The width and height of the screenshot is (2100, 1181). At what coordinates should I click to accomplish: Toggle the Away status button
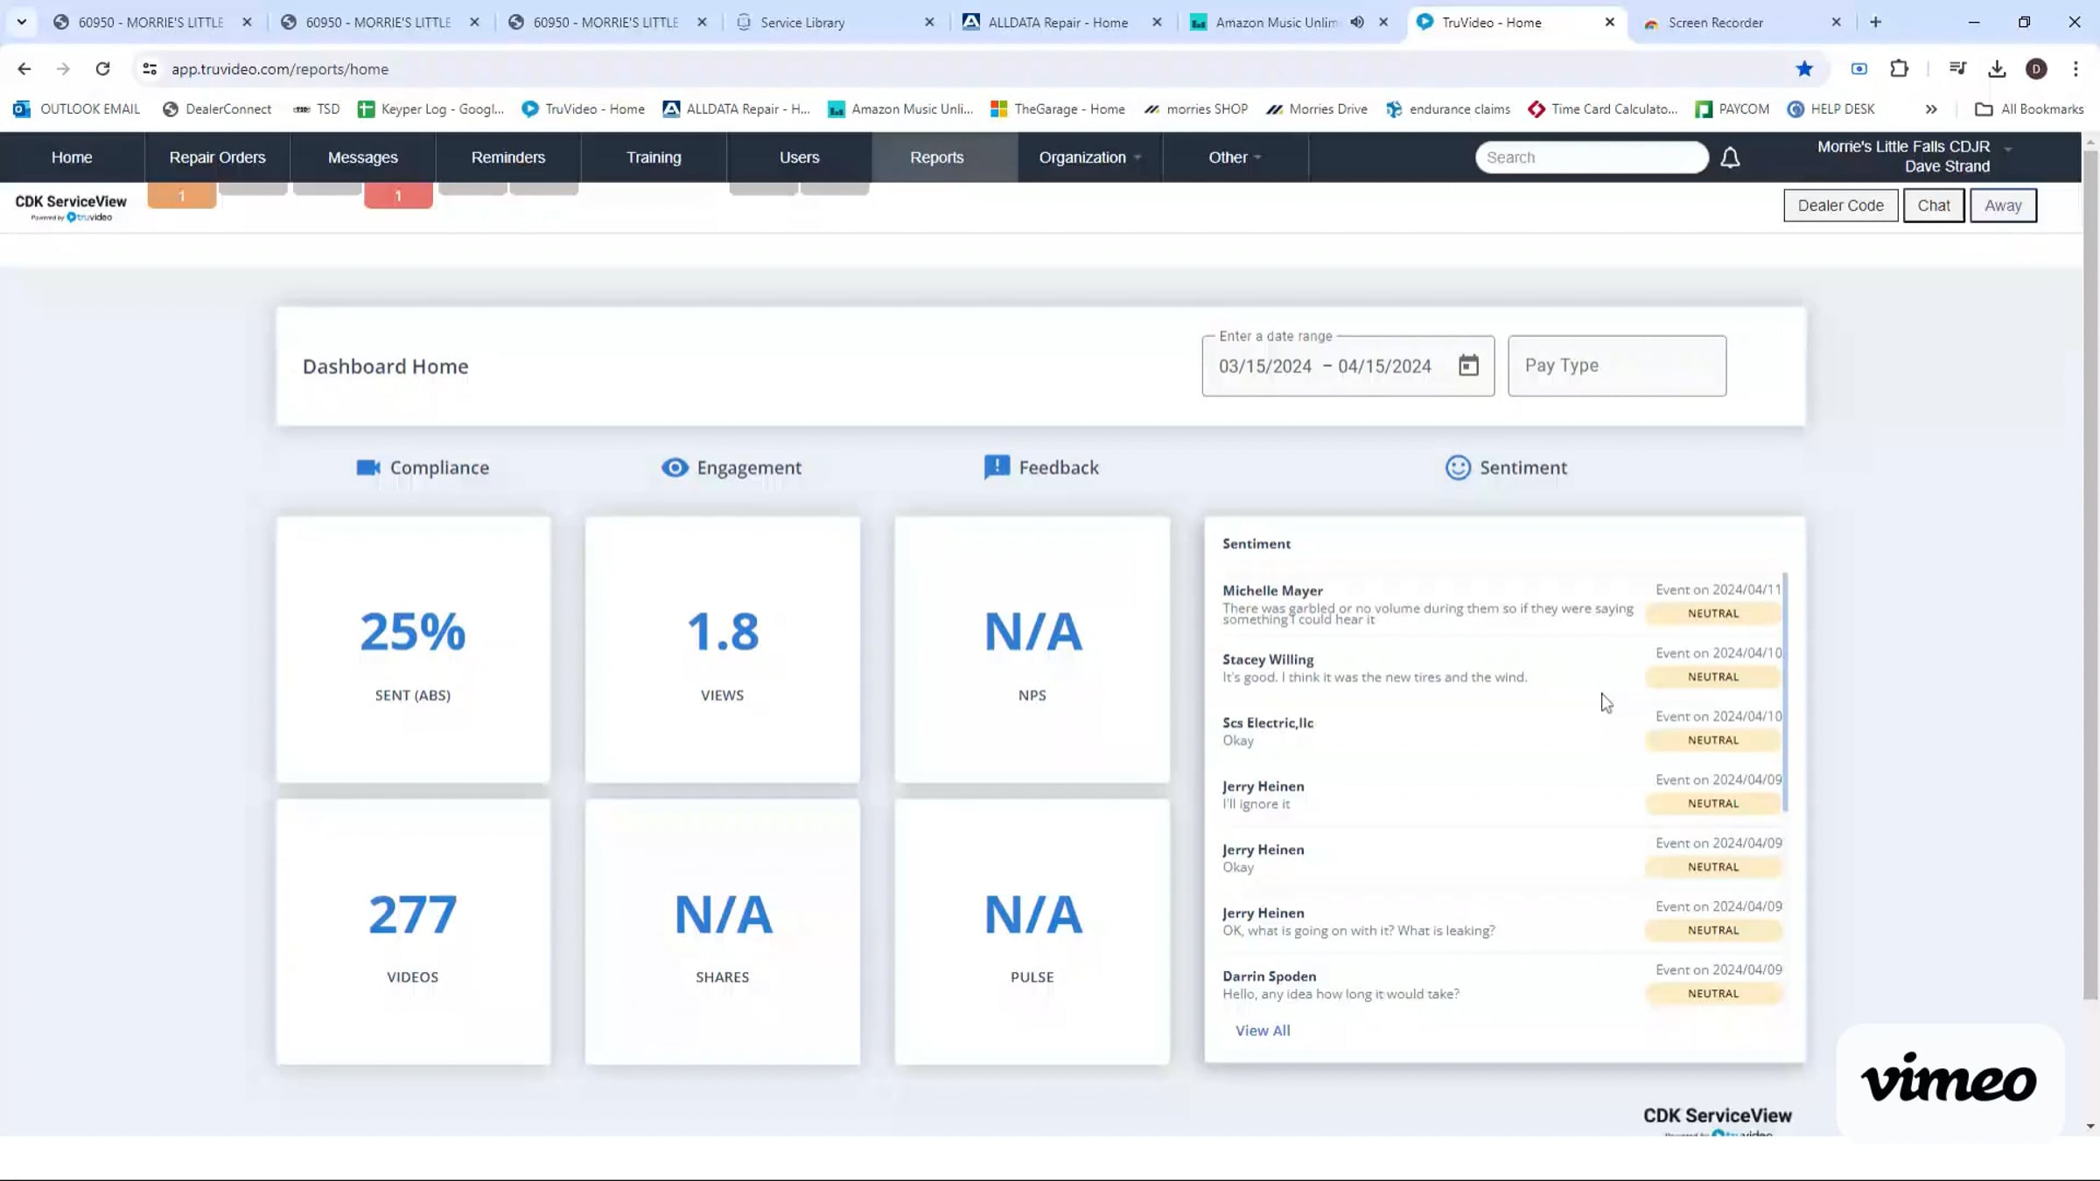pos(2003,206)
